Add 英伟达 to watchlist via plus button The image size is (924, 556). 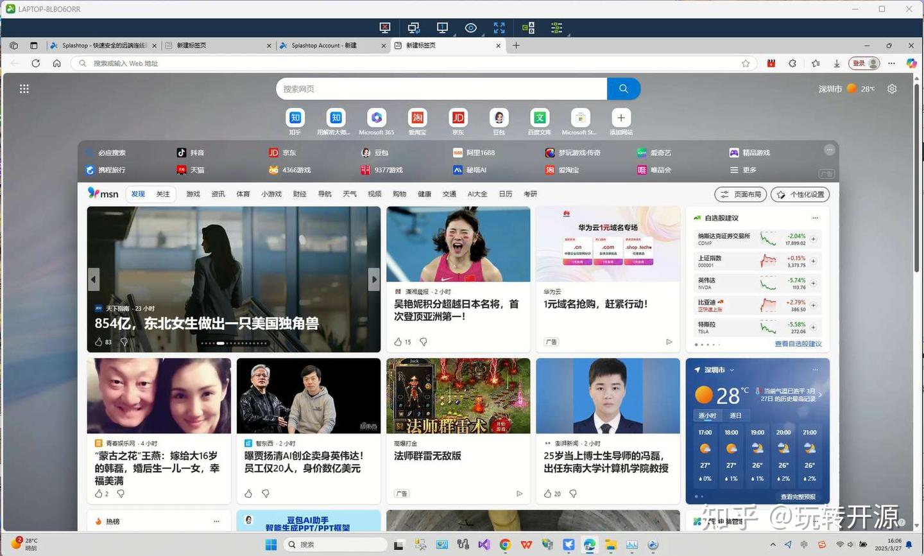click(x=813, y=283)
